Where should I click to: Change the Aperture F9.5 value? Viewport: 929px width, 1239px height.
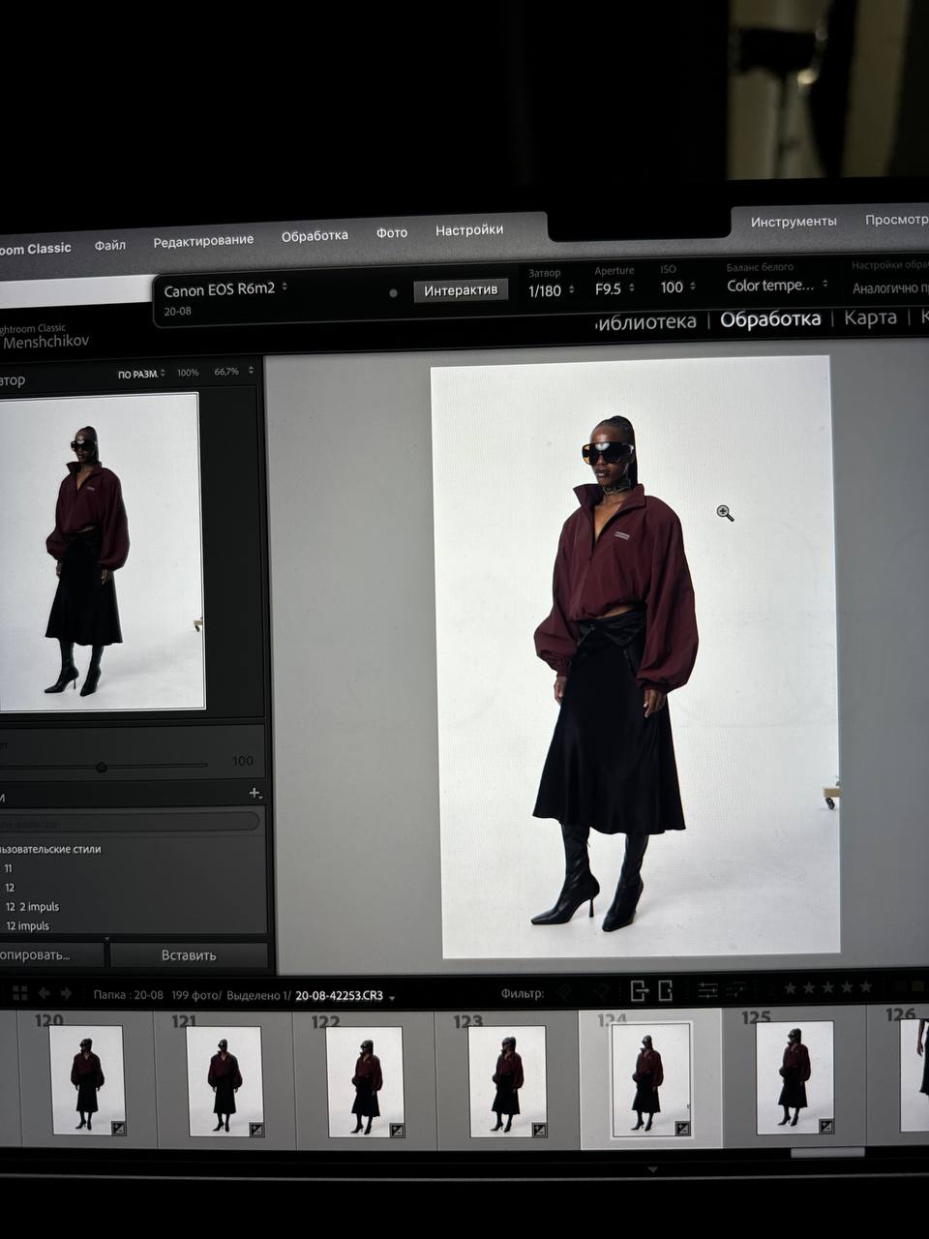pos(614,288)
